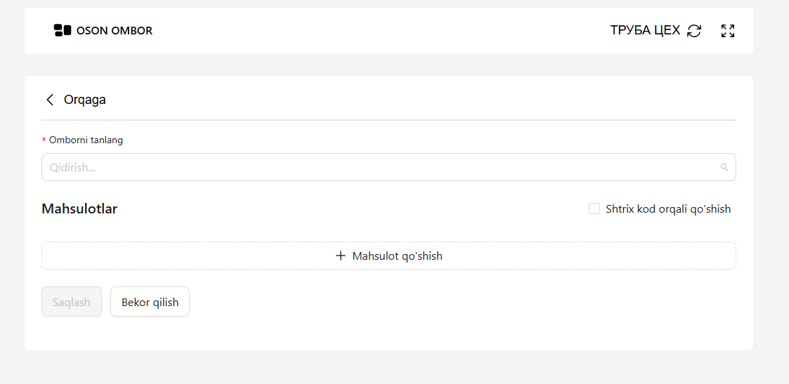The image size is (789, 384).
Task: Click the empty middle of the top header bar
Action: (x=381, y=31)
